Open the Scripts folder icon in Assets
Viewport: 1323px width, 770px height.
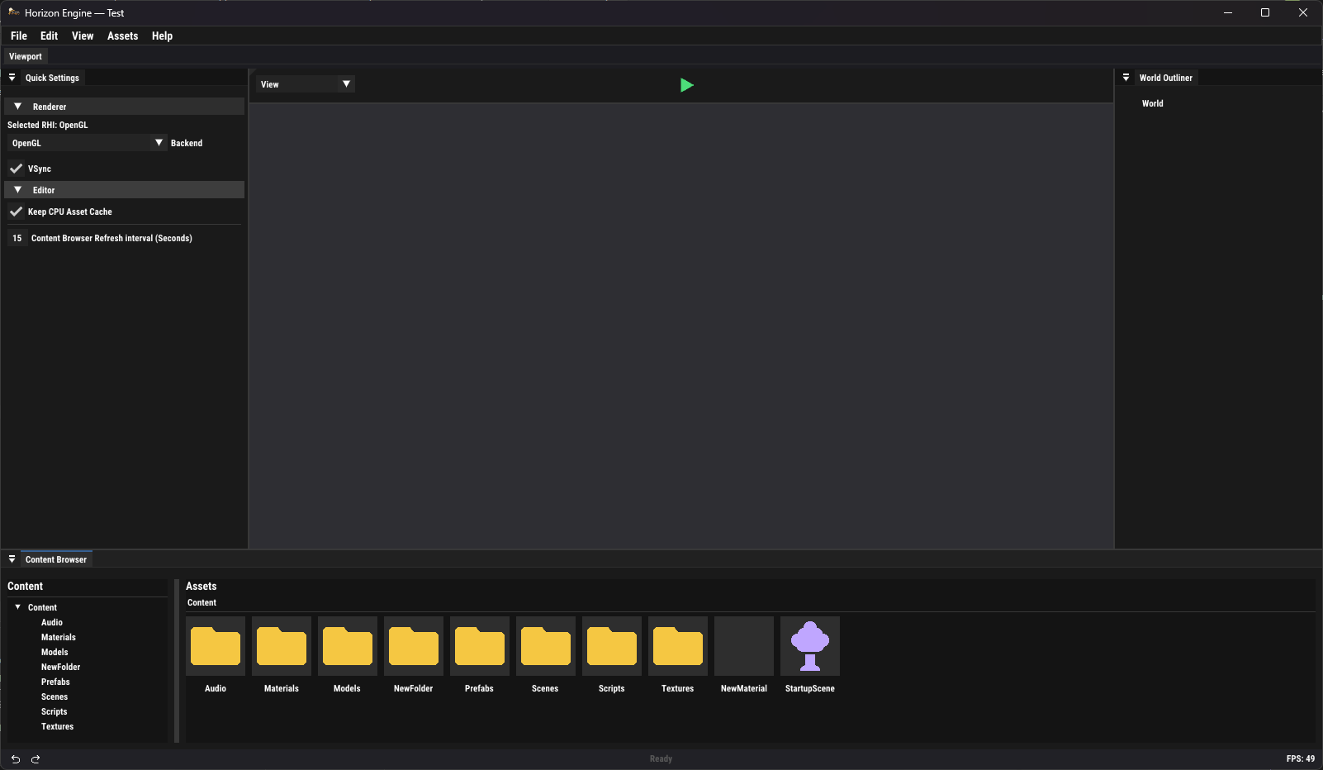click(612, 646)
